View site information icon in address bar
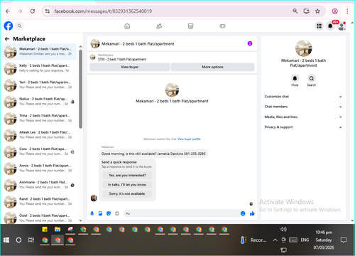355x256 pixels. pos(48,11)
